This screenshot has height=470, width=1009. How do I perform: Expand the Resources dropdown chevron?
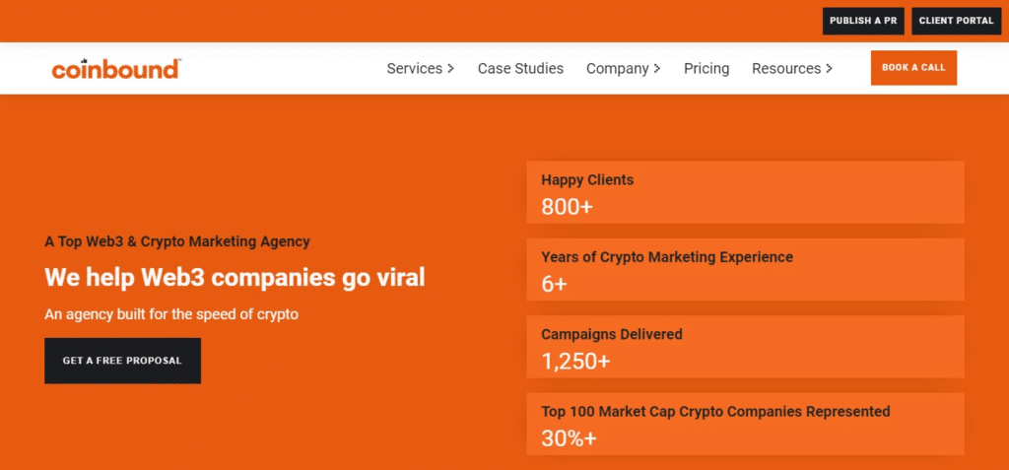point(829,69)
